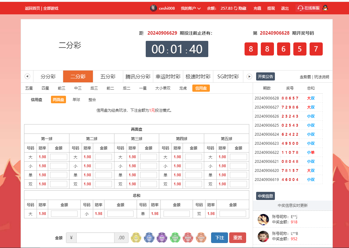Click 第三球 小 amount field

tap(149, 166)
